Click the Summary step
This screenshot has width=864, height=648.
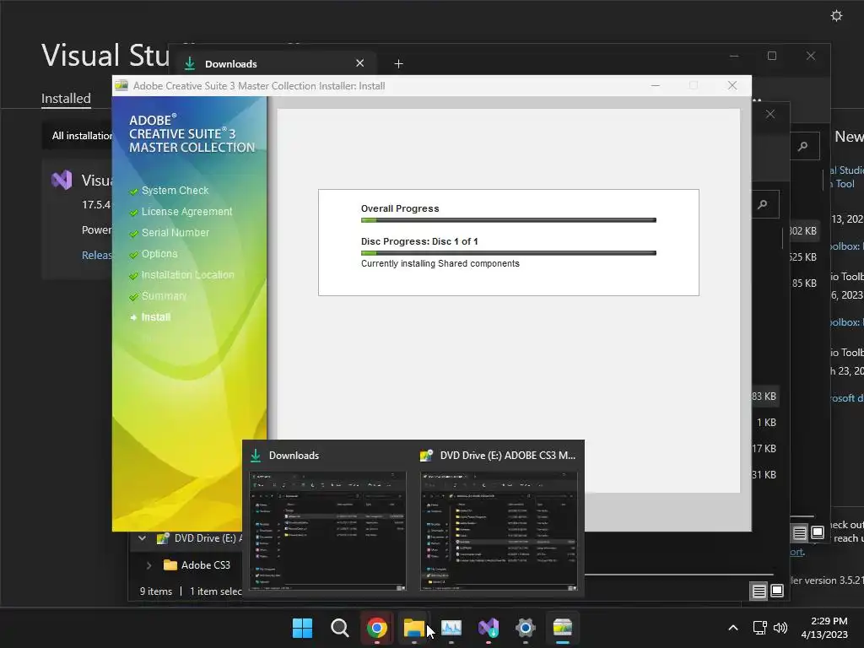click(x=164, y=296)
